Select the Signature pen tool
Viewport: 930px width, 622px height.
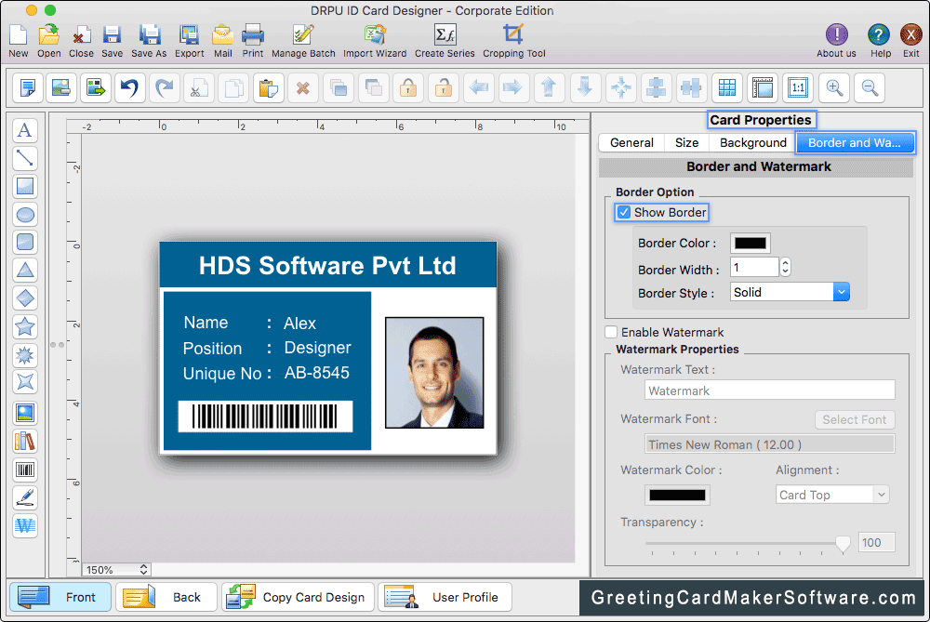pos(25,498)
